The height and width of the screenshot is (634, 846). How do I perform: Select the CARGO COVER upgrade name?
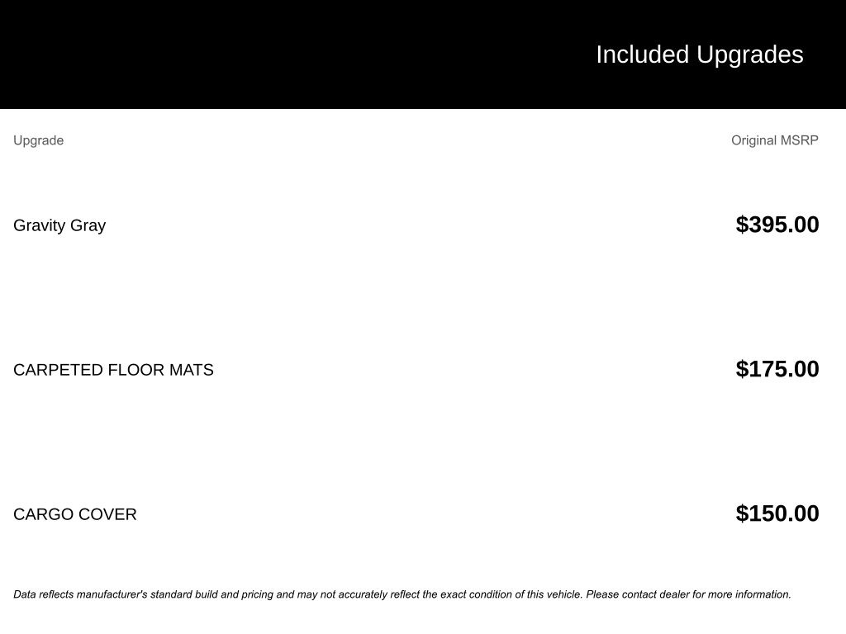click(x=75, y=514)
